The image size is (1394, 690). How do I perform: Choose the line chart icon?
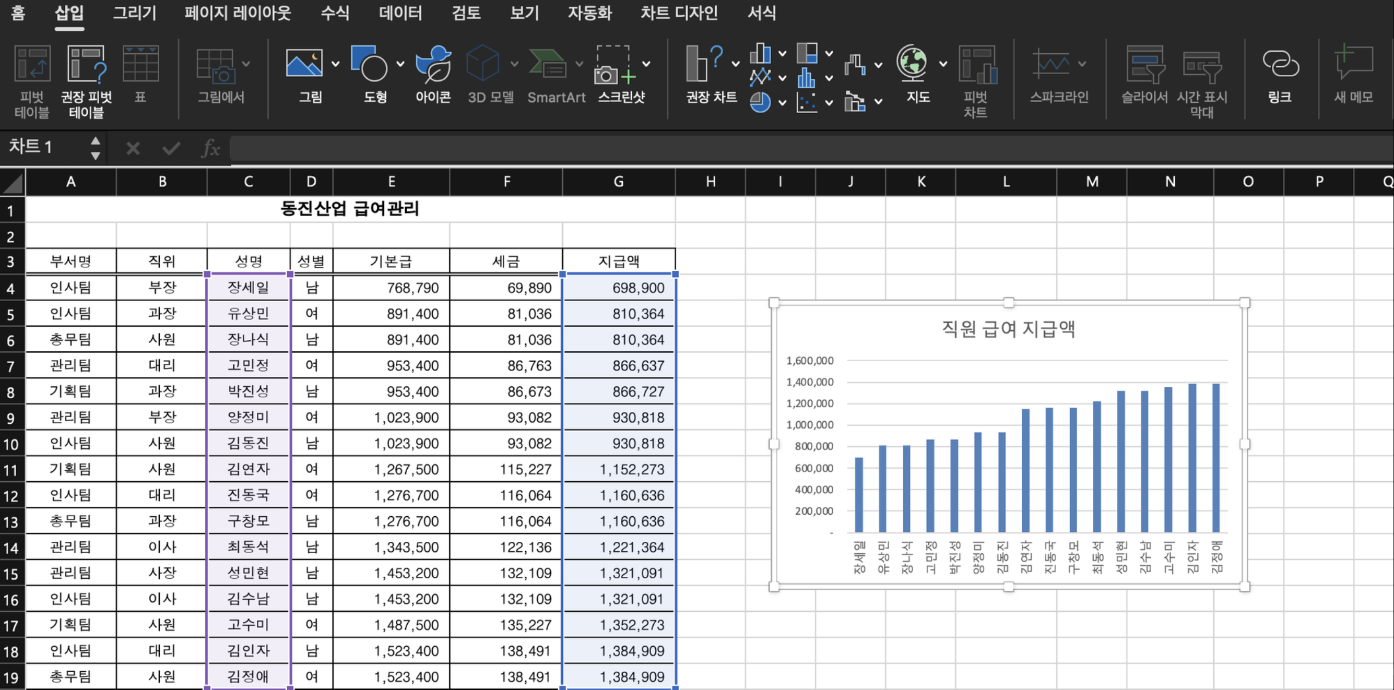[x=760, y=77]
